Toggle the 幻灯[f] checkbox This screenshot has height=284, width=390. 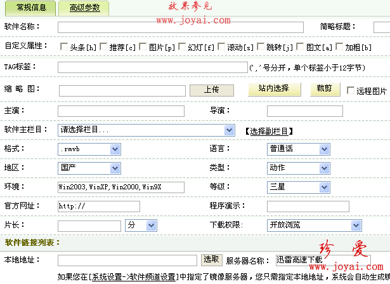(x=182, y=46)
